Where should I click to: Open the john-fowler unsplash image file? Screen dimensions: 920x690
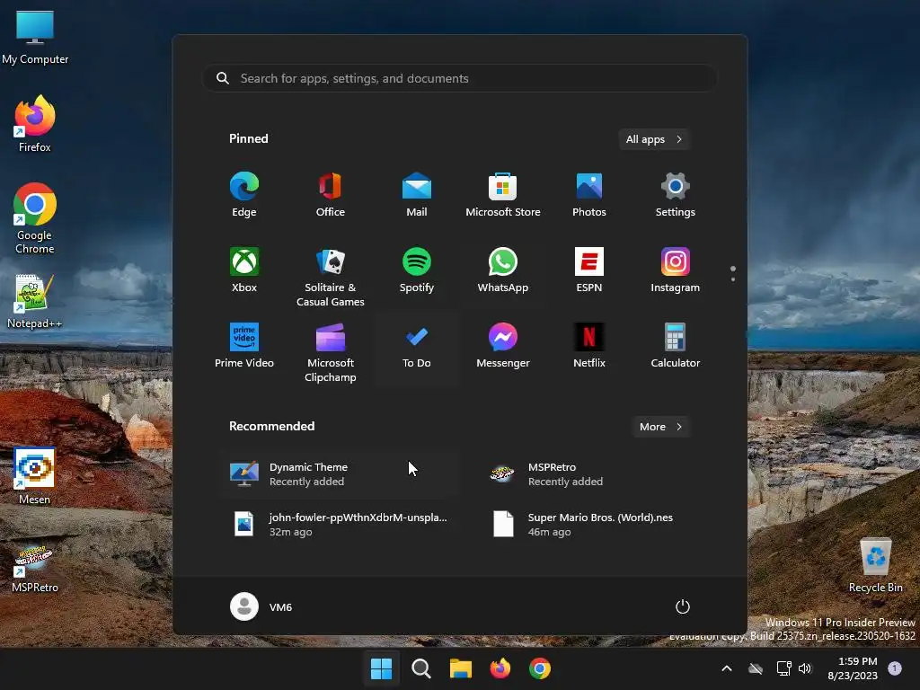click(x=339, y=525)
